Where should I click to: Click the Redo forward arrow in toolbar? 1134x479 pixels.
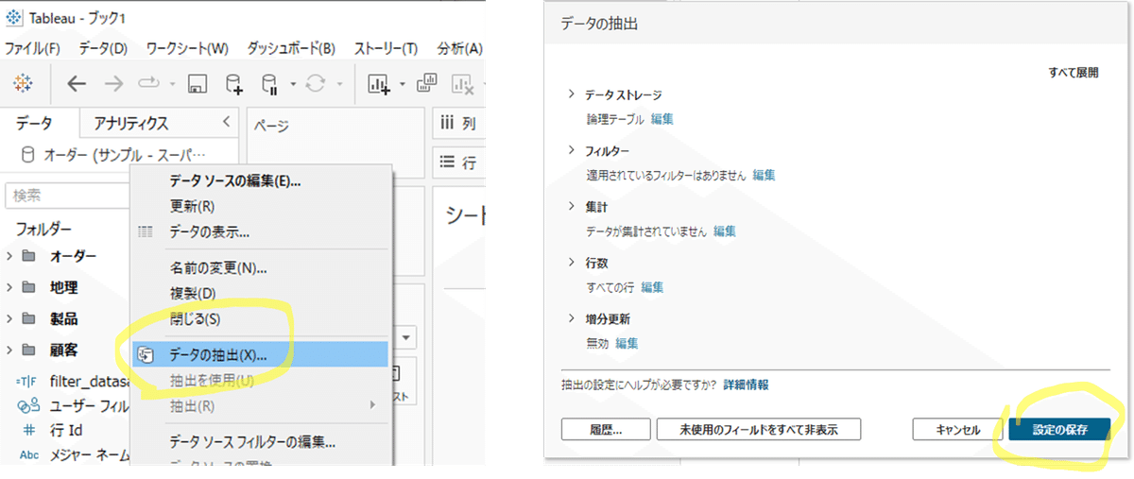pyautogui.click(x=113, y=84)
